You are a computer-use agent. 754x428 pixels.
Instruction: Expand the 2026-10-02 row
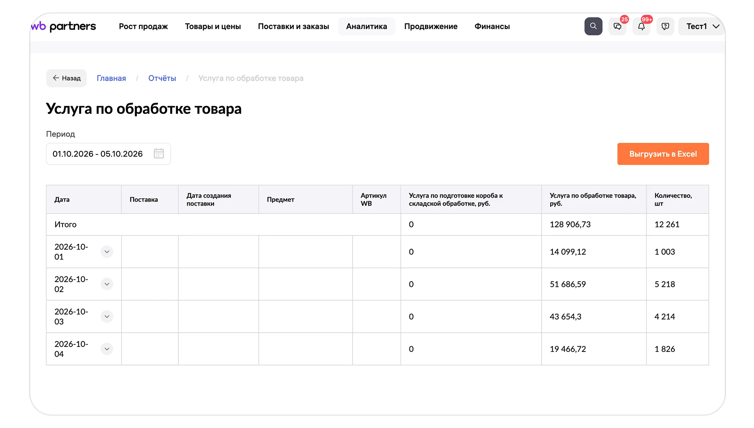coord(107,284)
